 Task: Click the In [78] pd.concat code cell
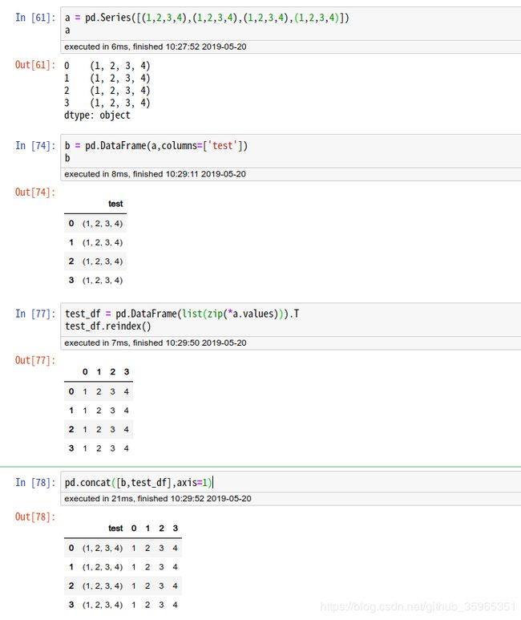pyautogui.click(x=290, y=482)
